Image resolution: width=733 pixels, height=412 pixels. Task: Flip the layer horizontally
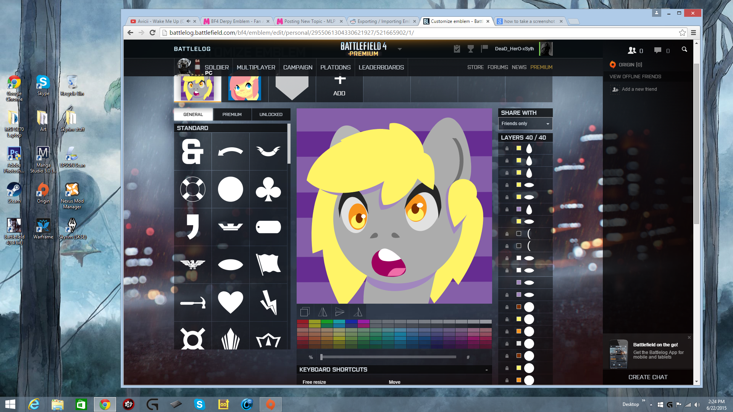coord(323,312)
